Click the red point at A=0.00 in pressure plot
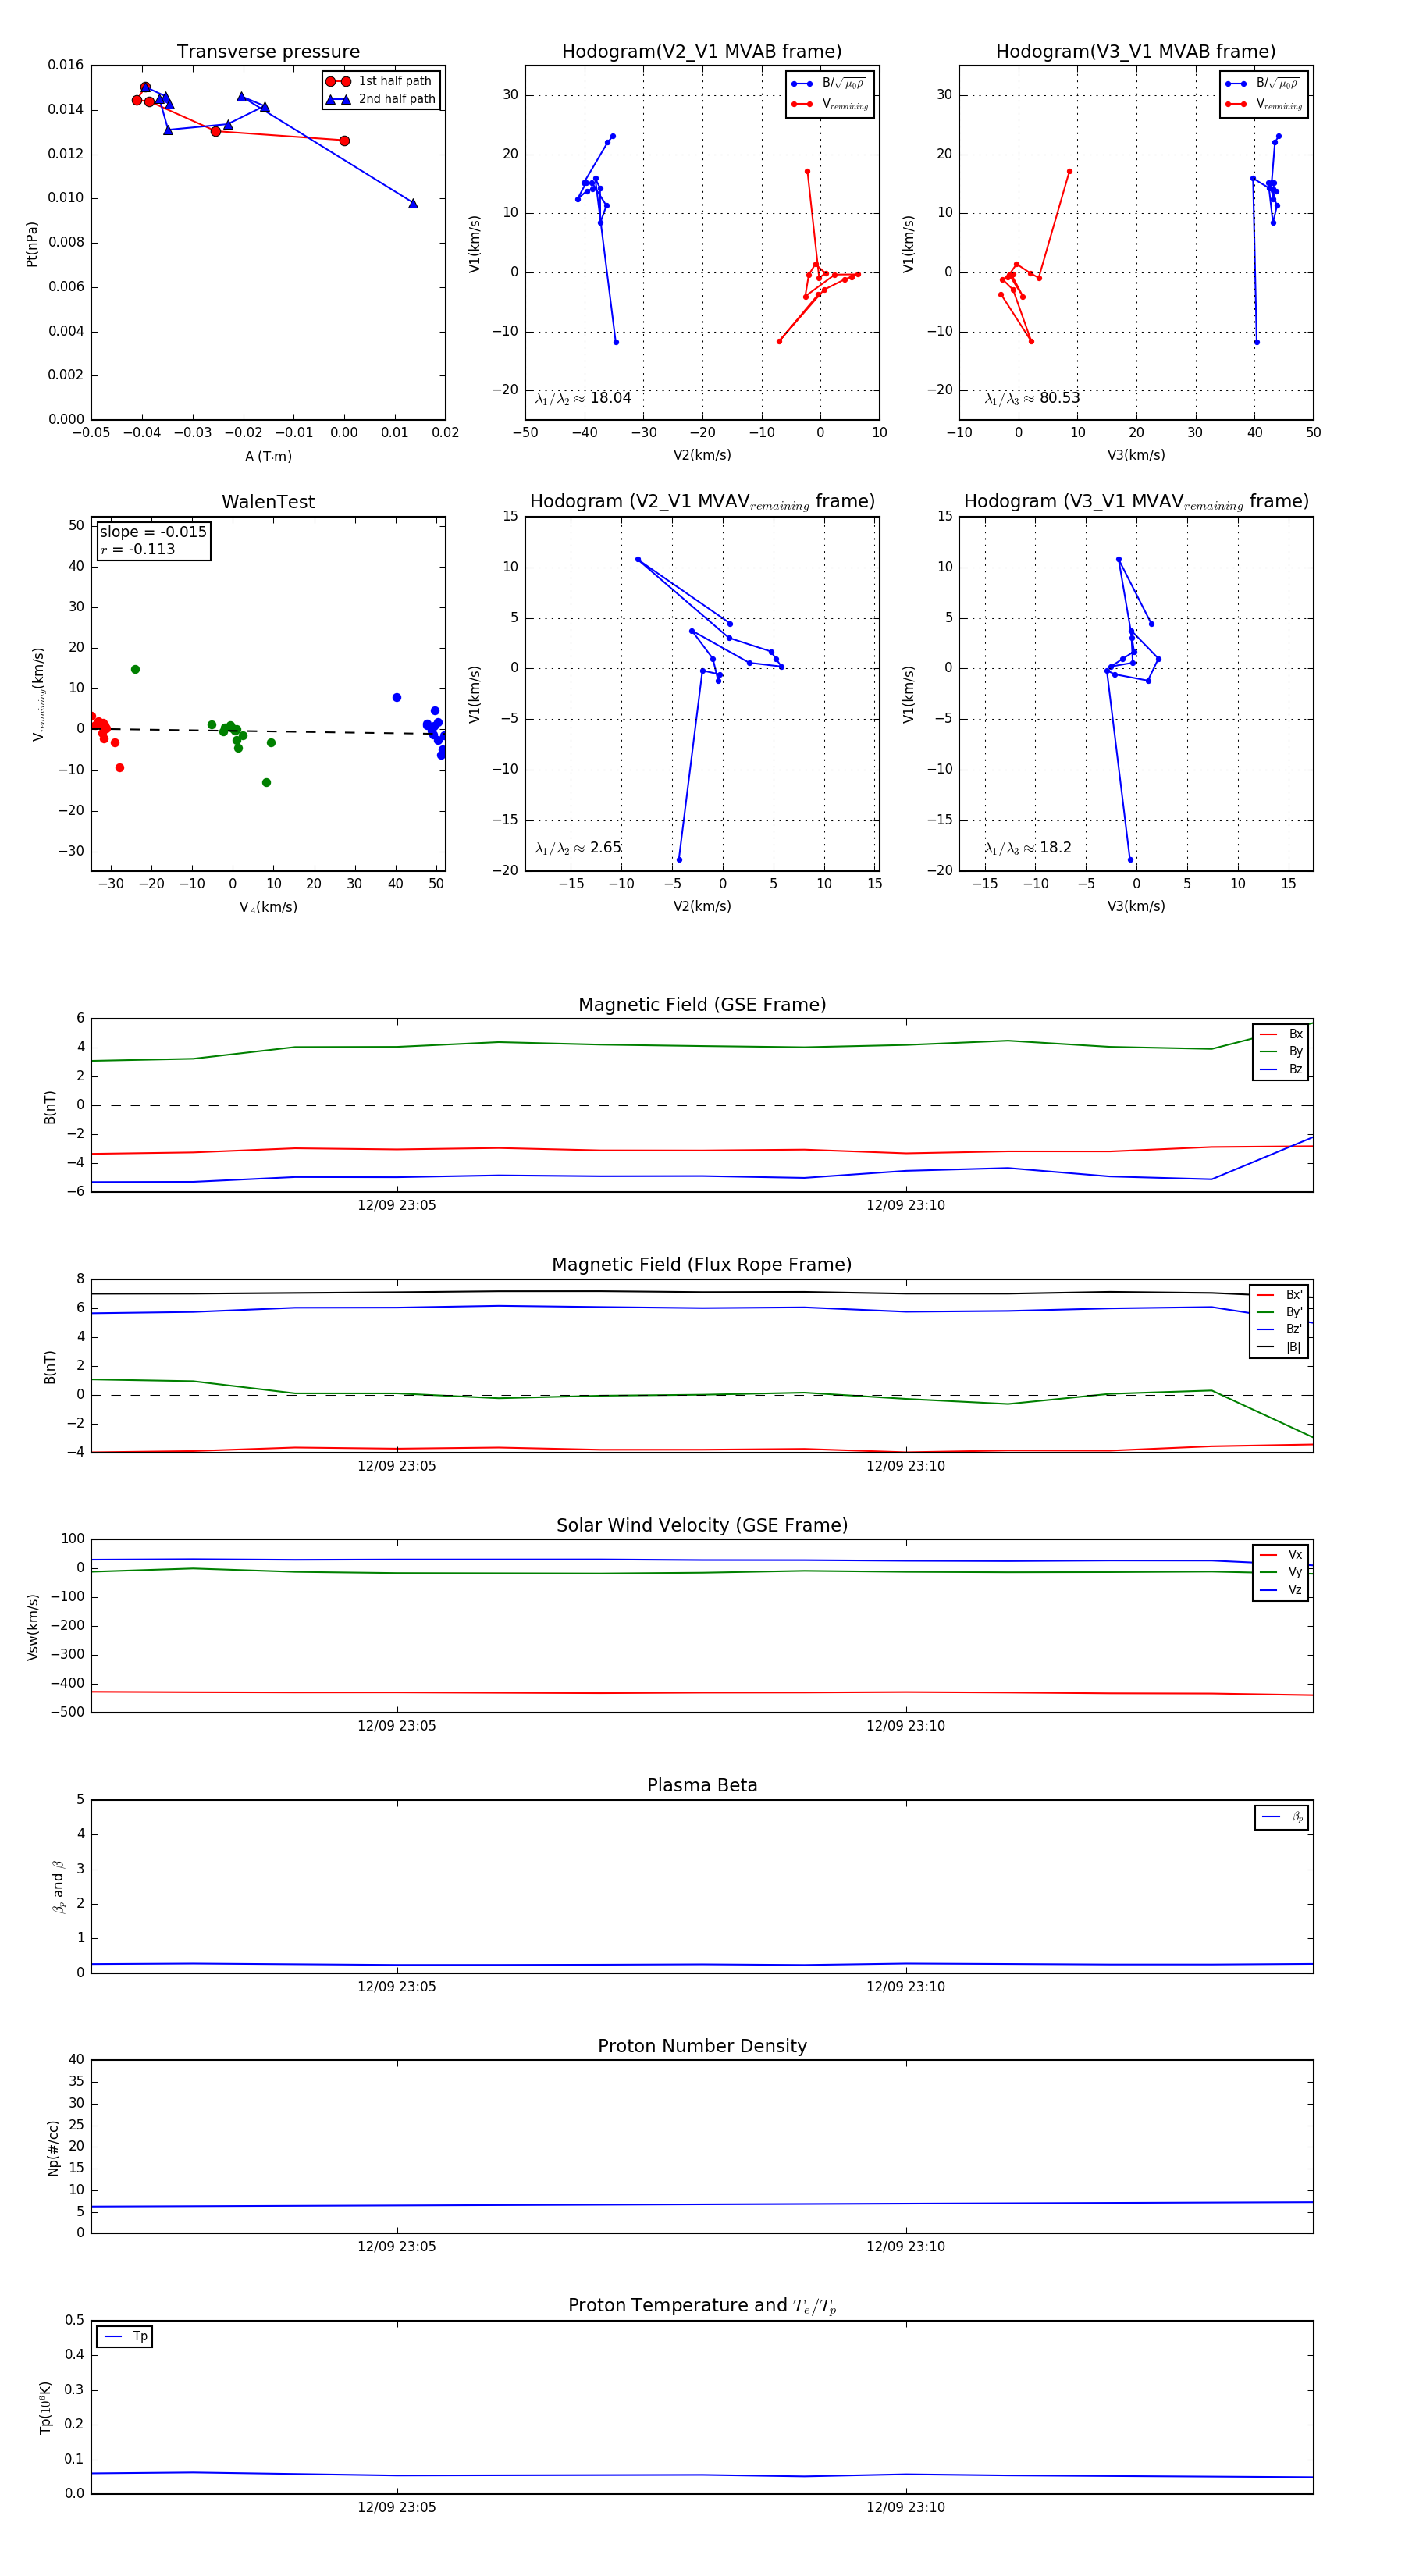Image resolution: width=1405 pixels, height=2576 pixels. 344,141
